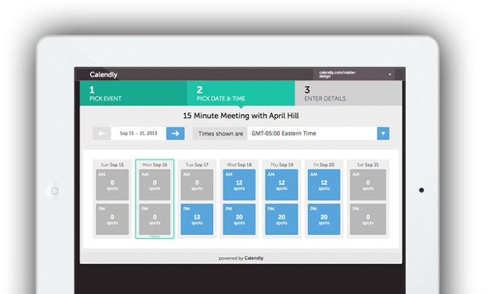Go to previous week with left arrow

[x=102, y=134]
